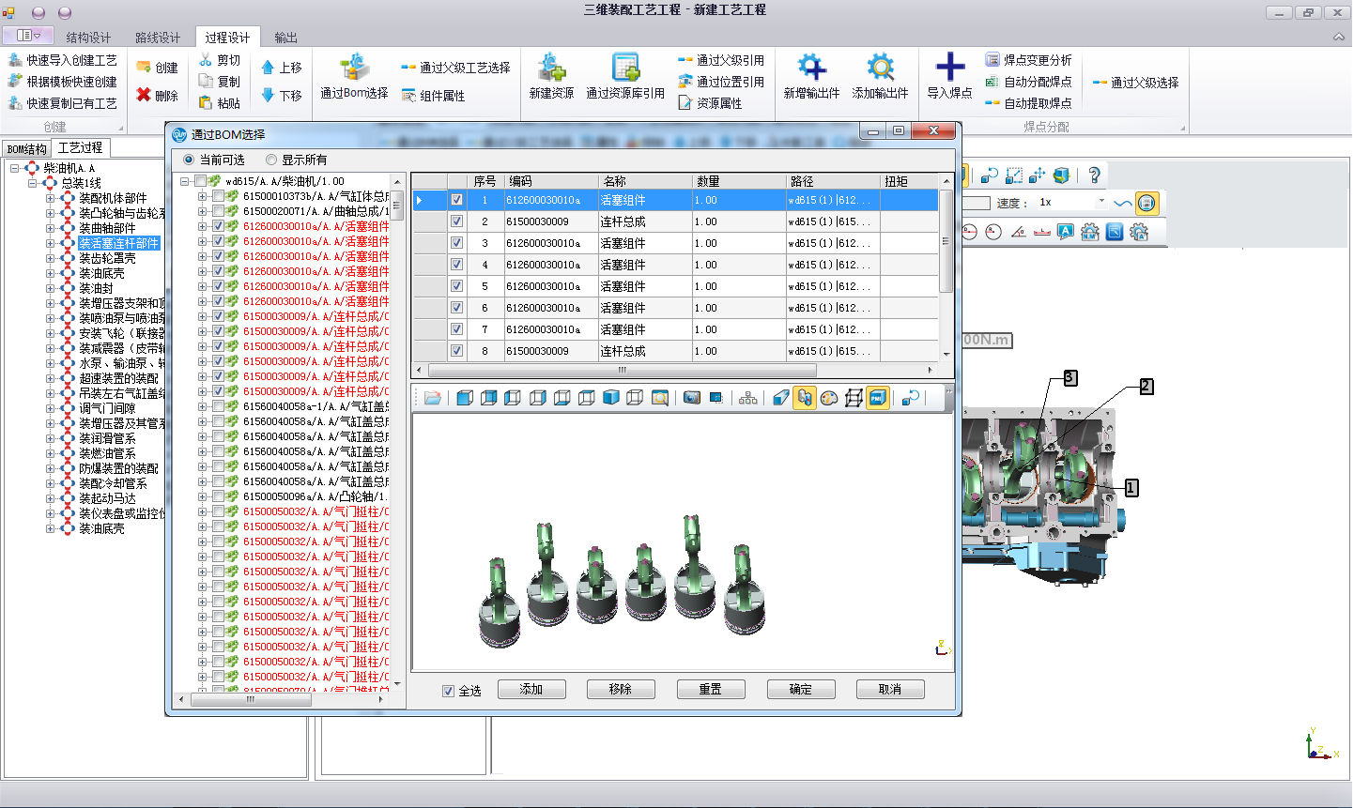
Task: Click the angle measurement icon in main viewer
Action: pos(1018,232)
